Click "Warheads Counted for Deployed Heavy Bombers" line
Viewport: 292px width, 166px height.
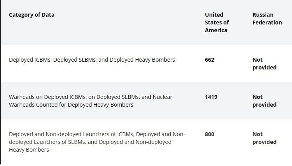pyautogui.click(x=71, y=105)
